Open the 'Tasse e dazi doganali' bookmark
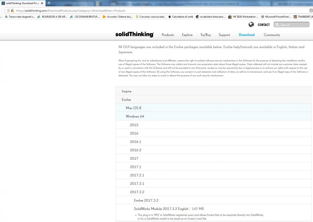 [20, 17]
